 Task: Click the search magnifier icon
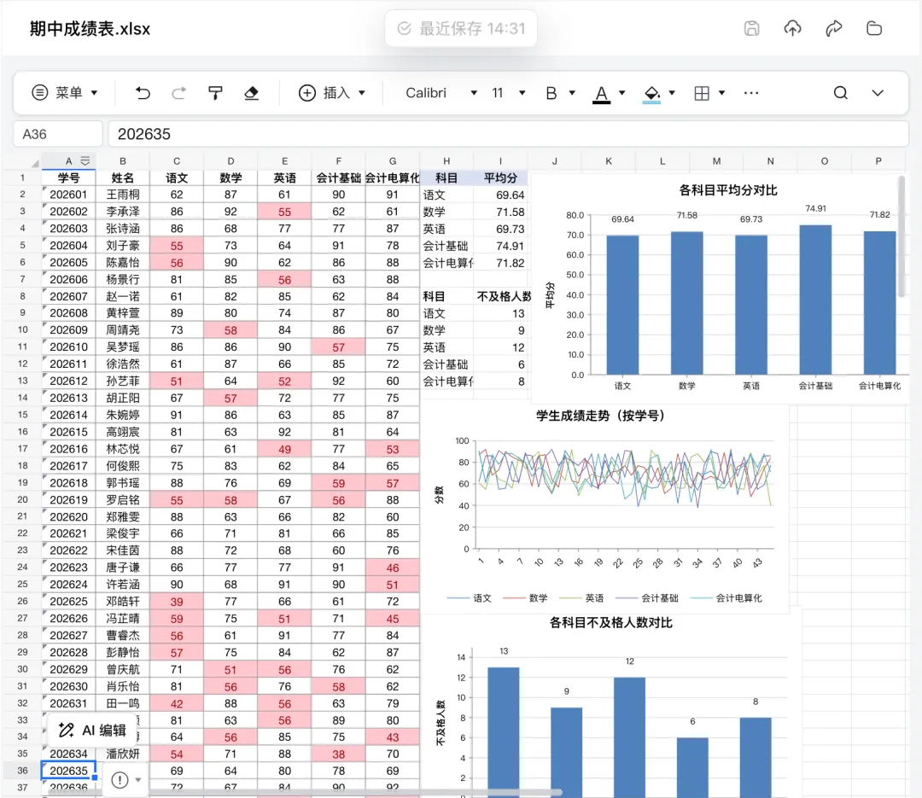point(841,93)
